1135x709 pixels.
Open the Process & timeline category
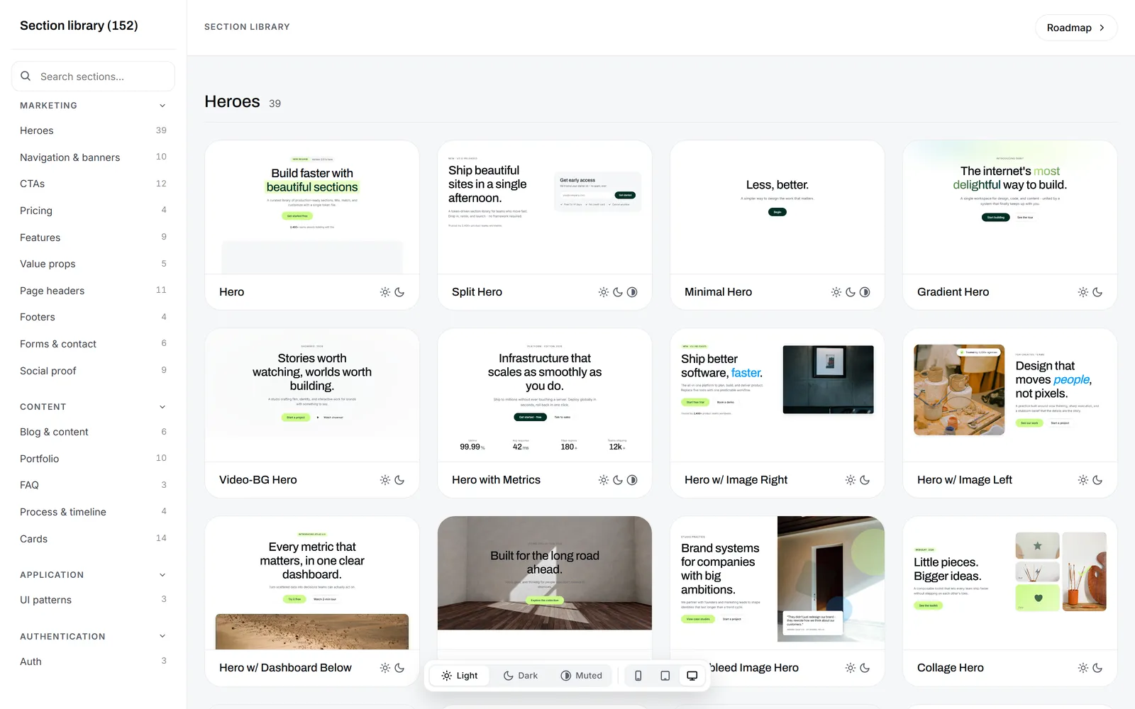(93, 512)
